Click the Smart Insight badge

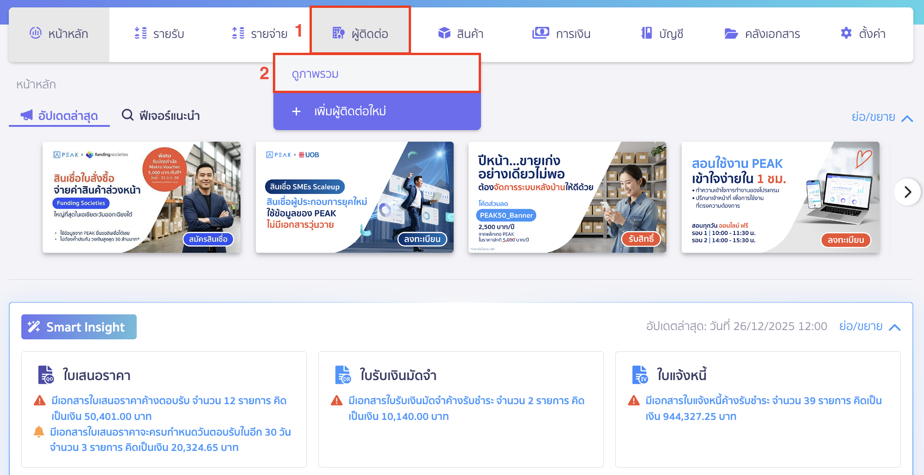[79, 327]
